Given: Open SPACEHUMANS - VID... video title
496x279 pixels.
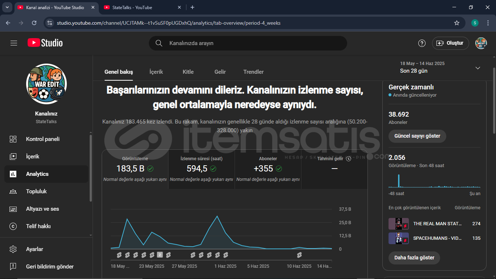Looking at the screenshot, I should click(x=437, y=238).
